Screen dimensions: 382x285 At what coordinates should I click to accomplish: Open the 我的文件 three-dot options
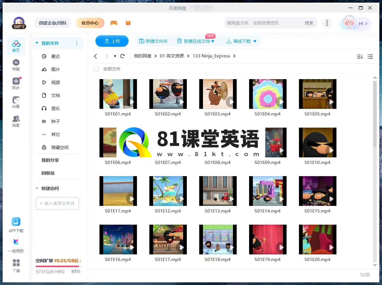tap(77, 43)
